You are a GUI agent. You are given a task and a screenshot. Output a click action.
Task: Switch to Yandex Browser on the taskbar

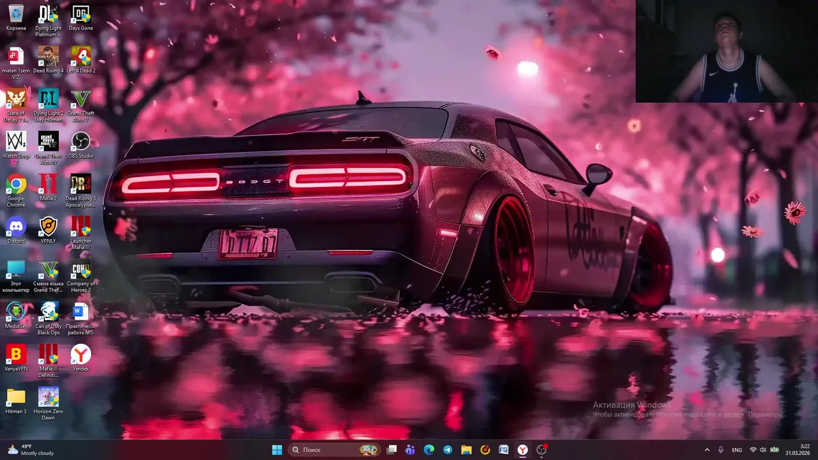(x=523, y=450)
